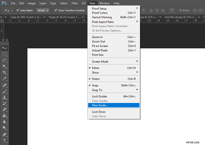The image size is (205, 145).
Task: Select the Blur tool
Action: pos(4,122)
